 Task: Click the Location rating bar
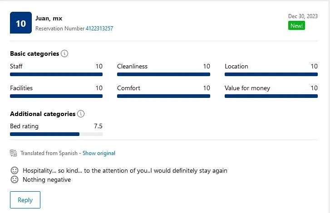271,74
